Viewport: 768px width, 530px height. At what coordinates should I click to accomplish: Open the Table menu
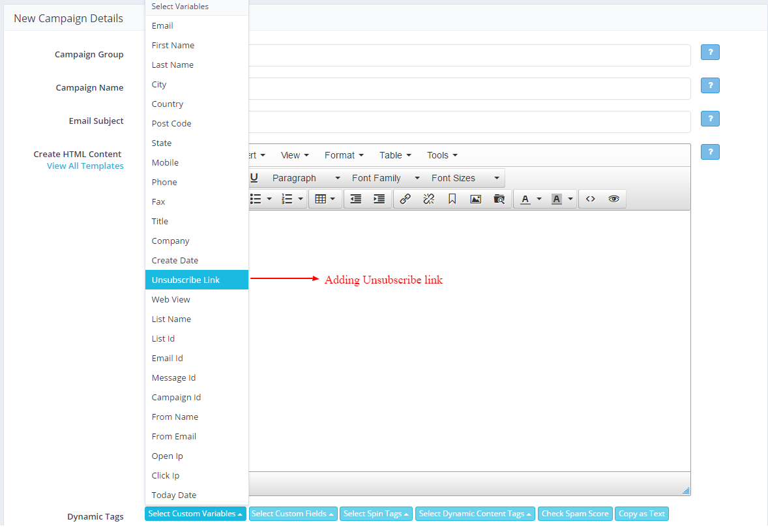tap(395, 155)
